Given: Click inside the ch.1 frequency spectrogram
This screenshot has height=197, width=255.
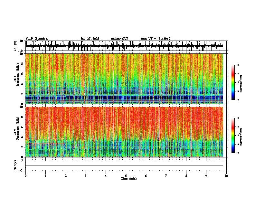Looking at the screenshot, I should [124, 79].
